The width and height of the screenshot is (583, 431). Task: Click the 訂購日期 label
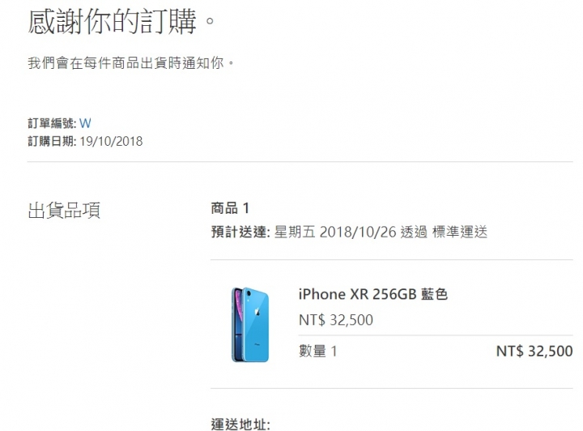click(52, 141)
